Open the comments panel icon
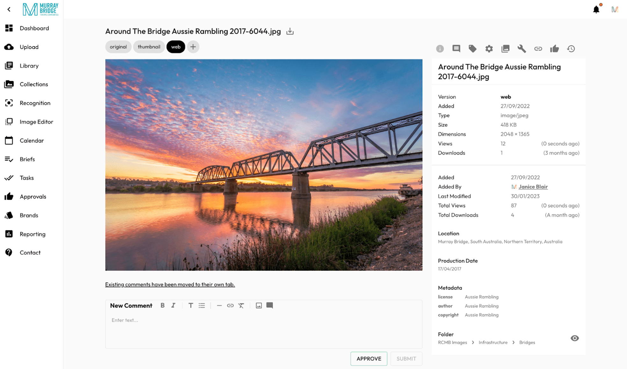The height and width of the screenshot is (369, 627). (x=456, y=49)
